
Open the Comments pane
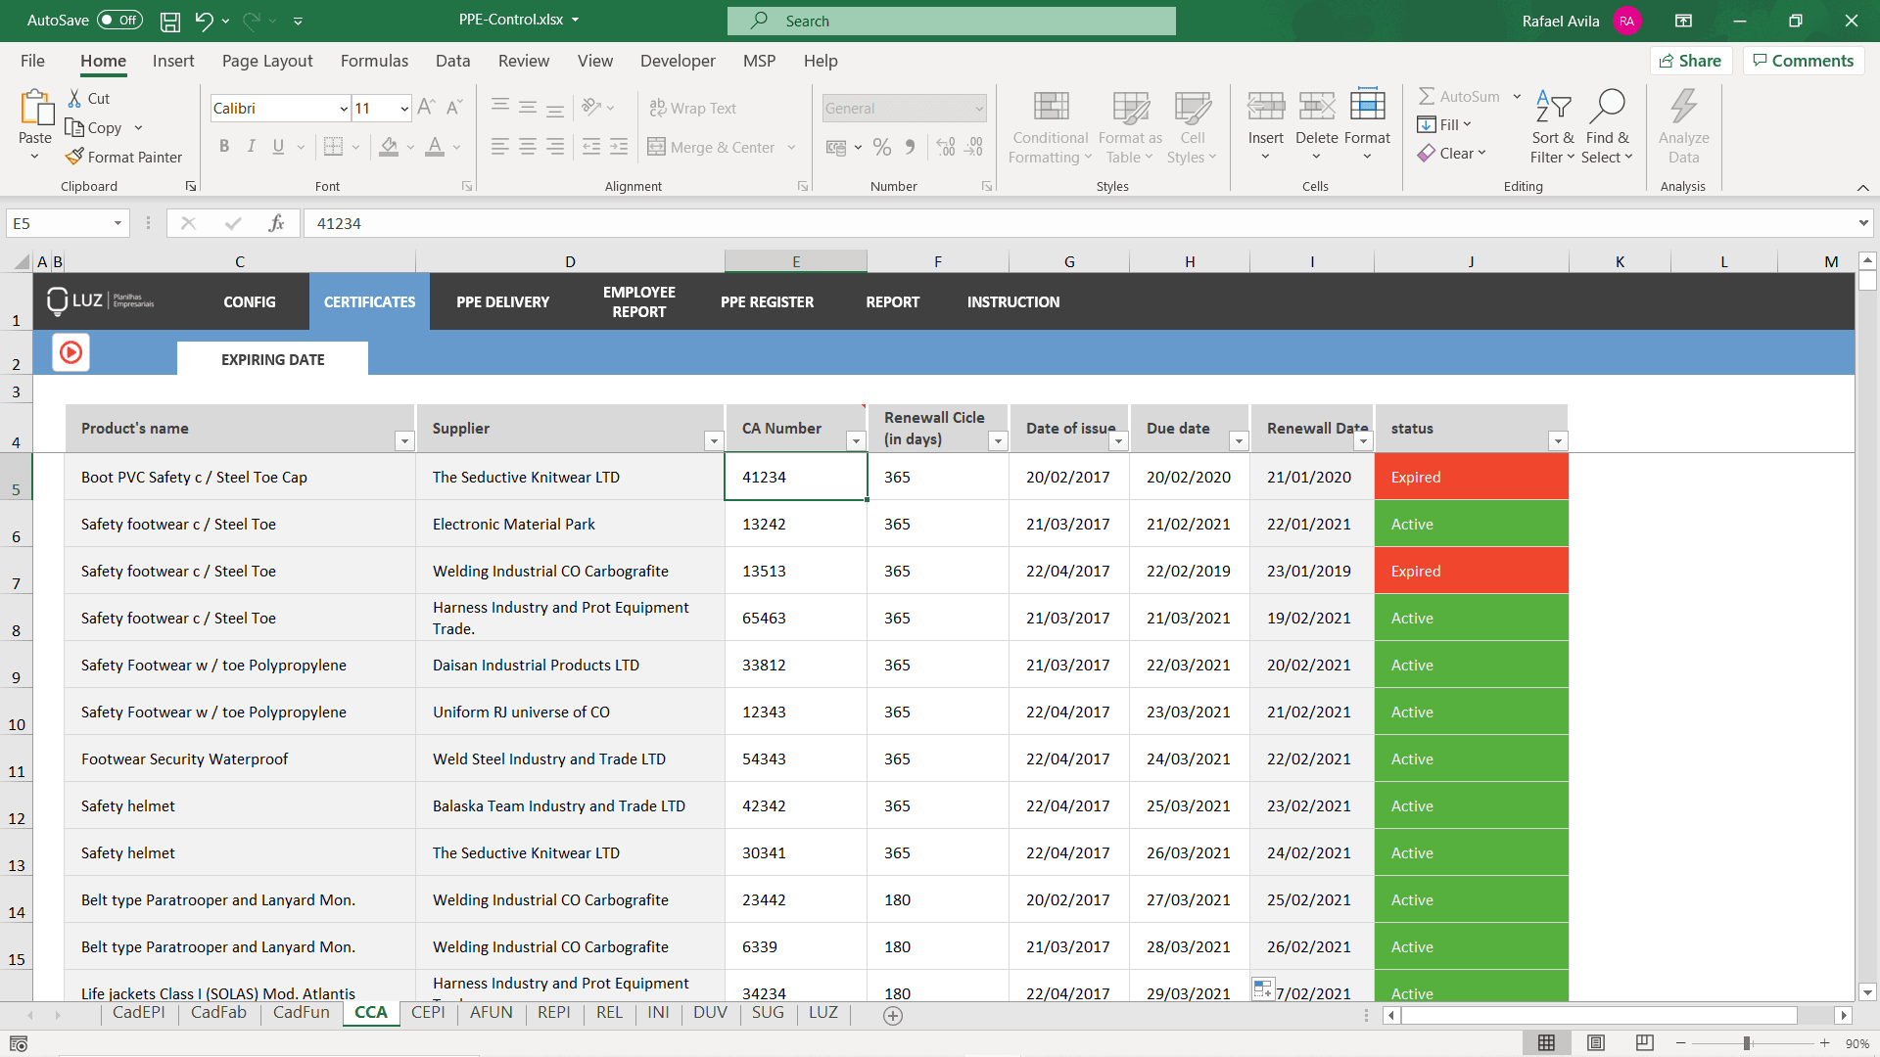(1803, 60)
